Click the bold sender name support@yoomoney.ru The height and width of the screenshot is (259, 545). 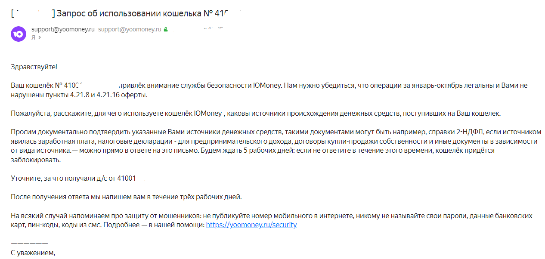click(x=63, y=30)
